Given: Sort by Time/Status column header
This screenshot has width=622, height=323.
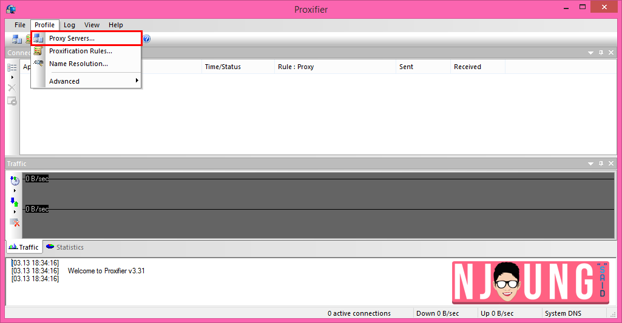Looking at the screenshot, I should (x=238, y=67).
